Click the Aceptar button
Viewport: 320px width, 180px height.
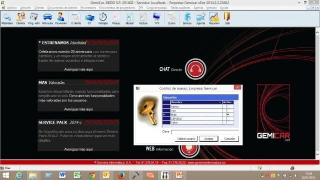point(209,138)
